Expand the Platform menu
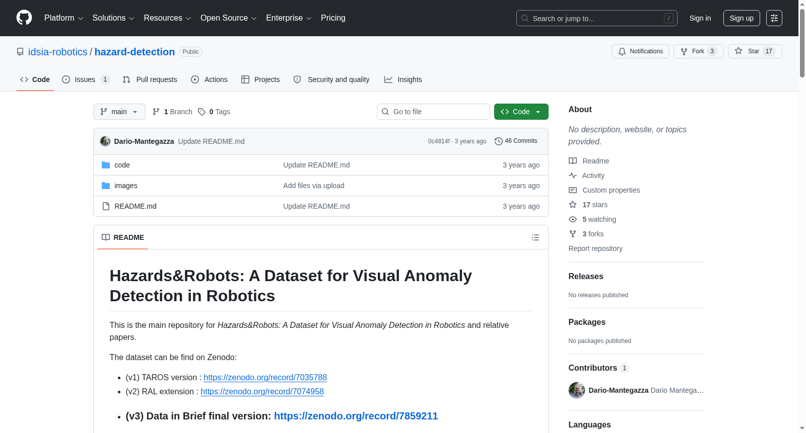The image size is (806, 433). 64,18
